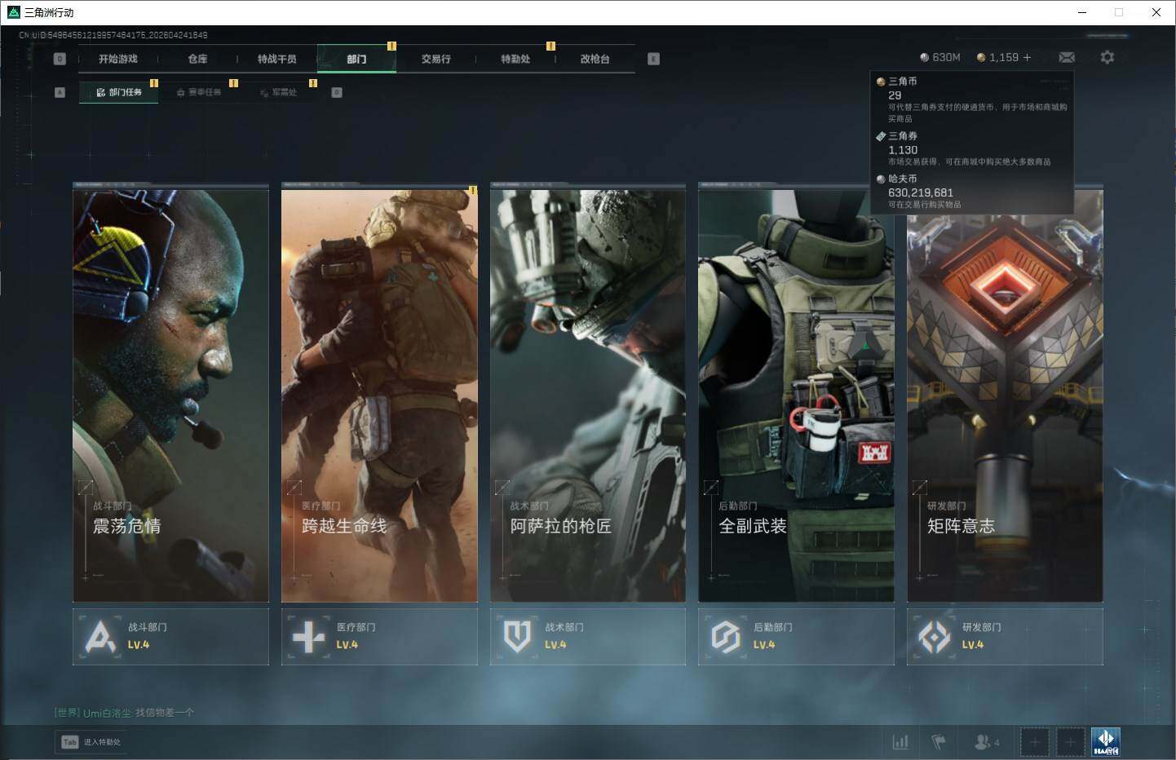This screenshot has width=1176, height=760.
Task: Add a teammate in first empty slot
Action: tap(1035, 742)
